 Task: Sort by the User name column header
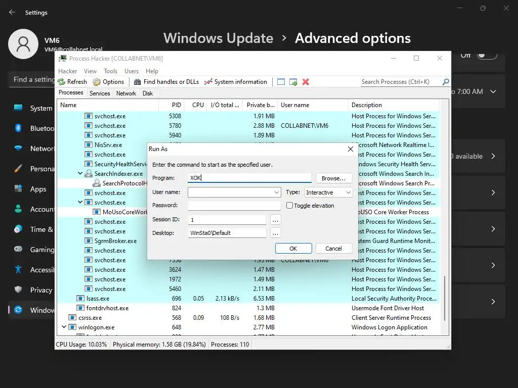tap(313, 105)
